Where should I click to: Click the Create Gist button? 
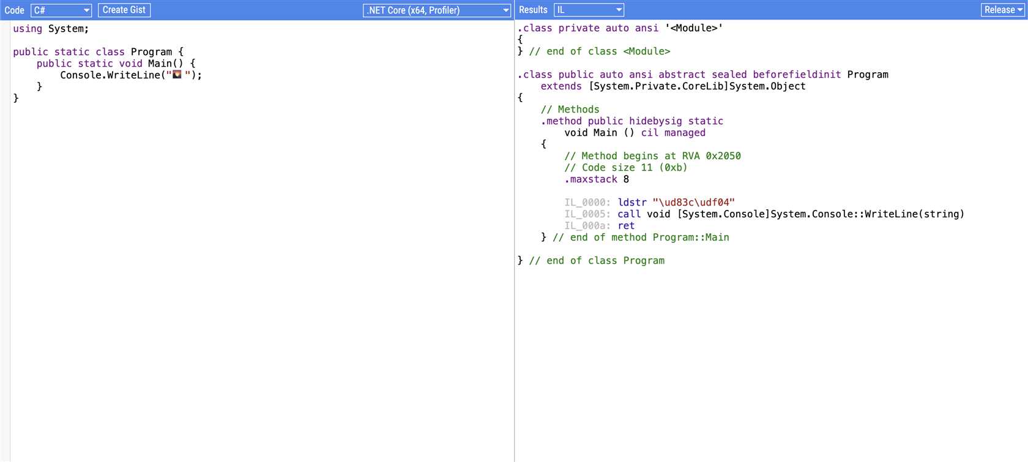124,10
